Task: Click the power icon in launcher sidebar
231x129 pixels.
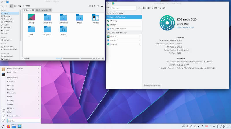Action: pyautogui.click(x=3, y=120)
